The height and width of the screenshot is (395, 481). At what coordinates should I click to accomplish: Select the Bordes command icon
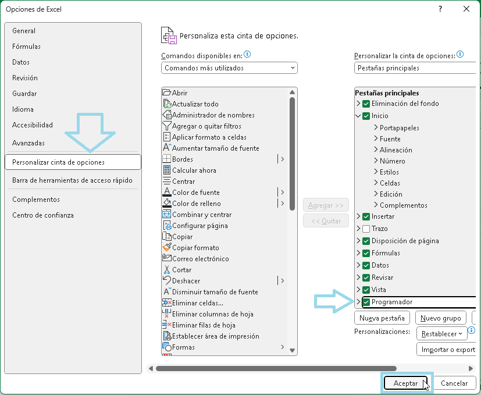168,159
